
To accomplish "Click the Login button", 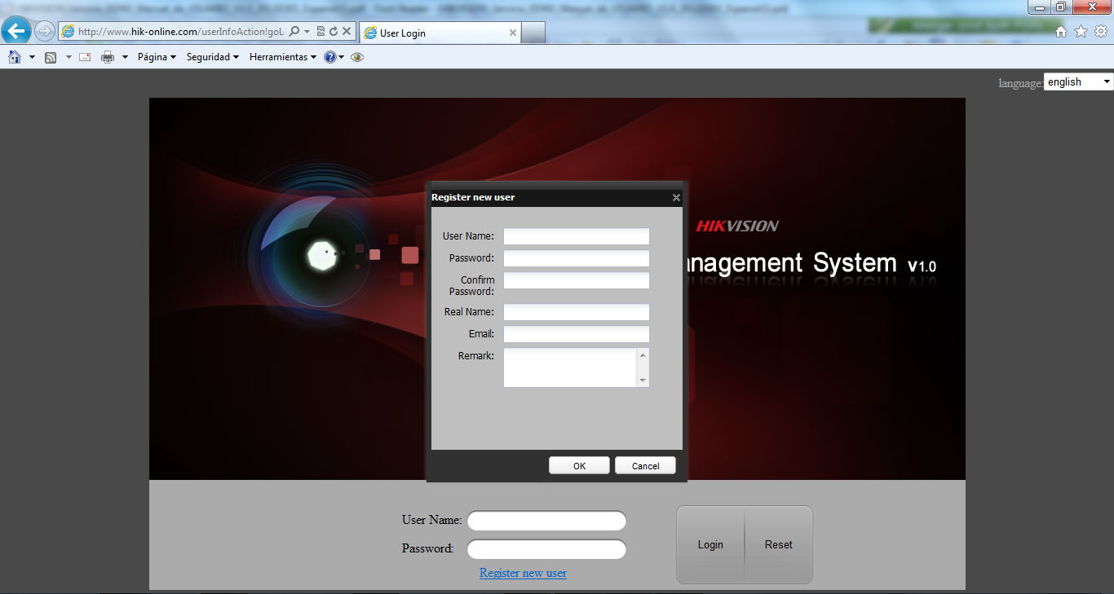I will (x=710, y=544).
